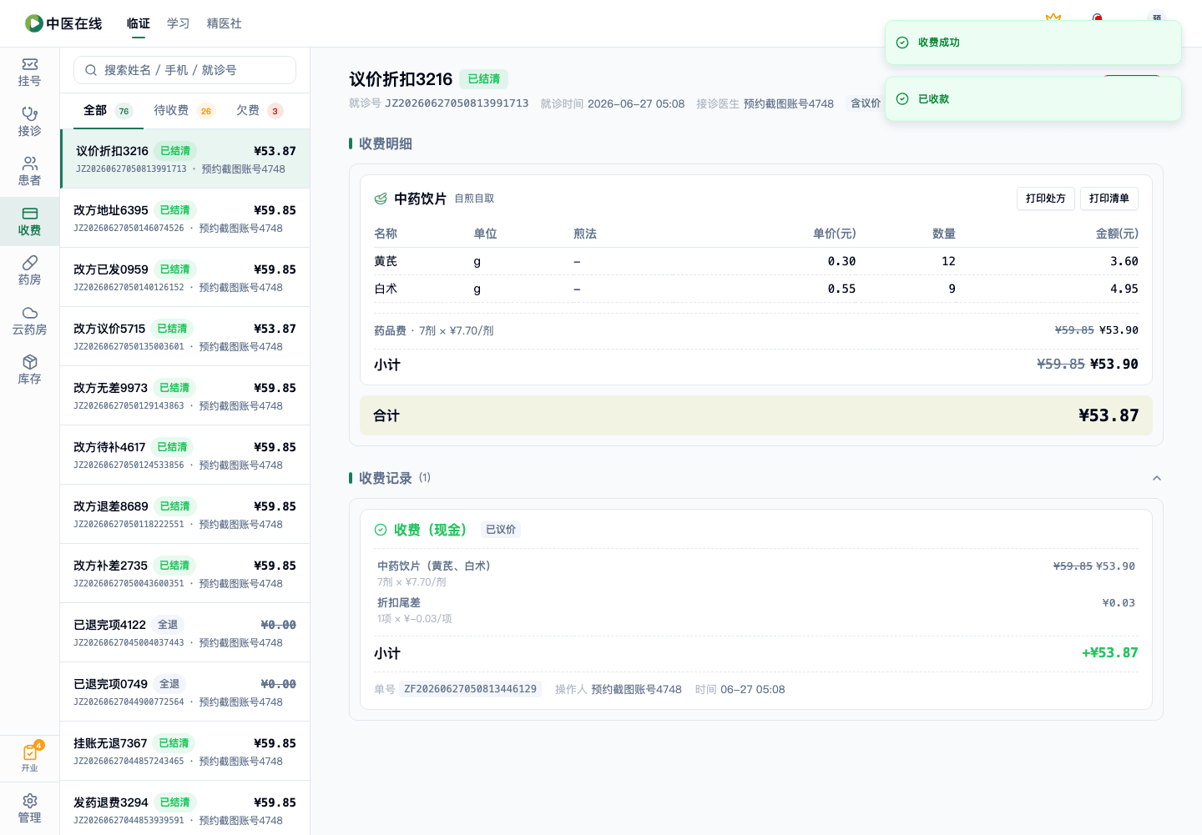The height and width of the screenshot is (835, 1202).
Task: Click the +¥53.87 subtotal in payment record
Action: pos(1110,652)
